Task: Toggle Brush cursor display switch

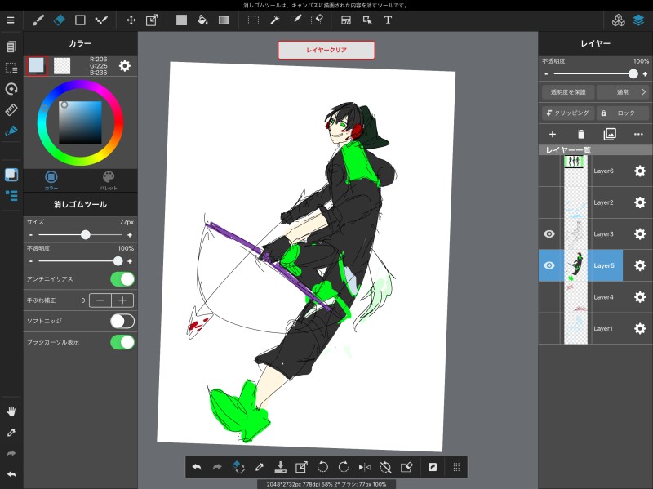Action: tap(122, 342)
